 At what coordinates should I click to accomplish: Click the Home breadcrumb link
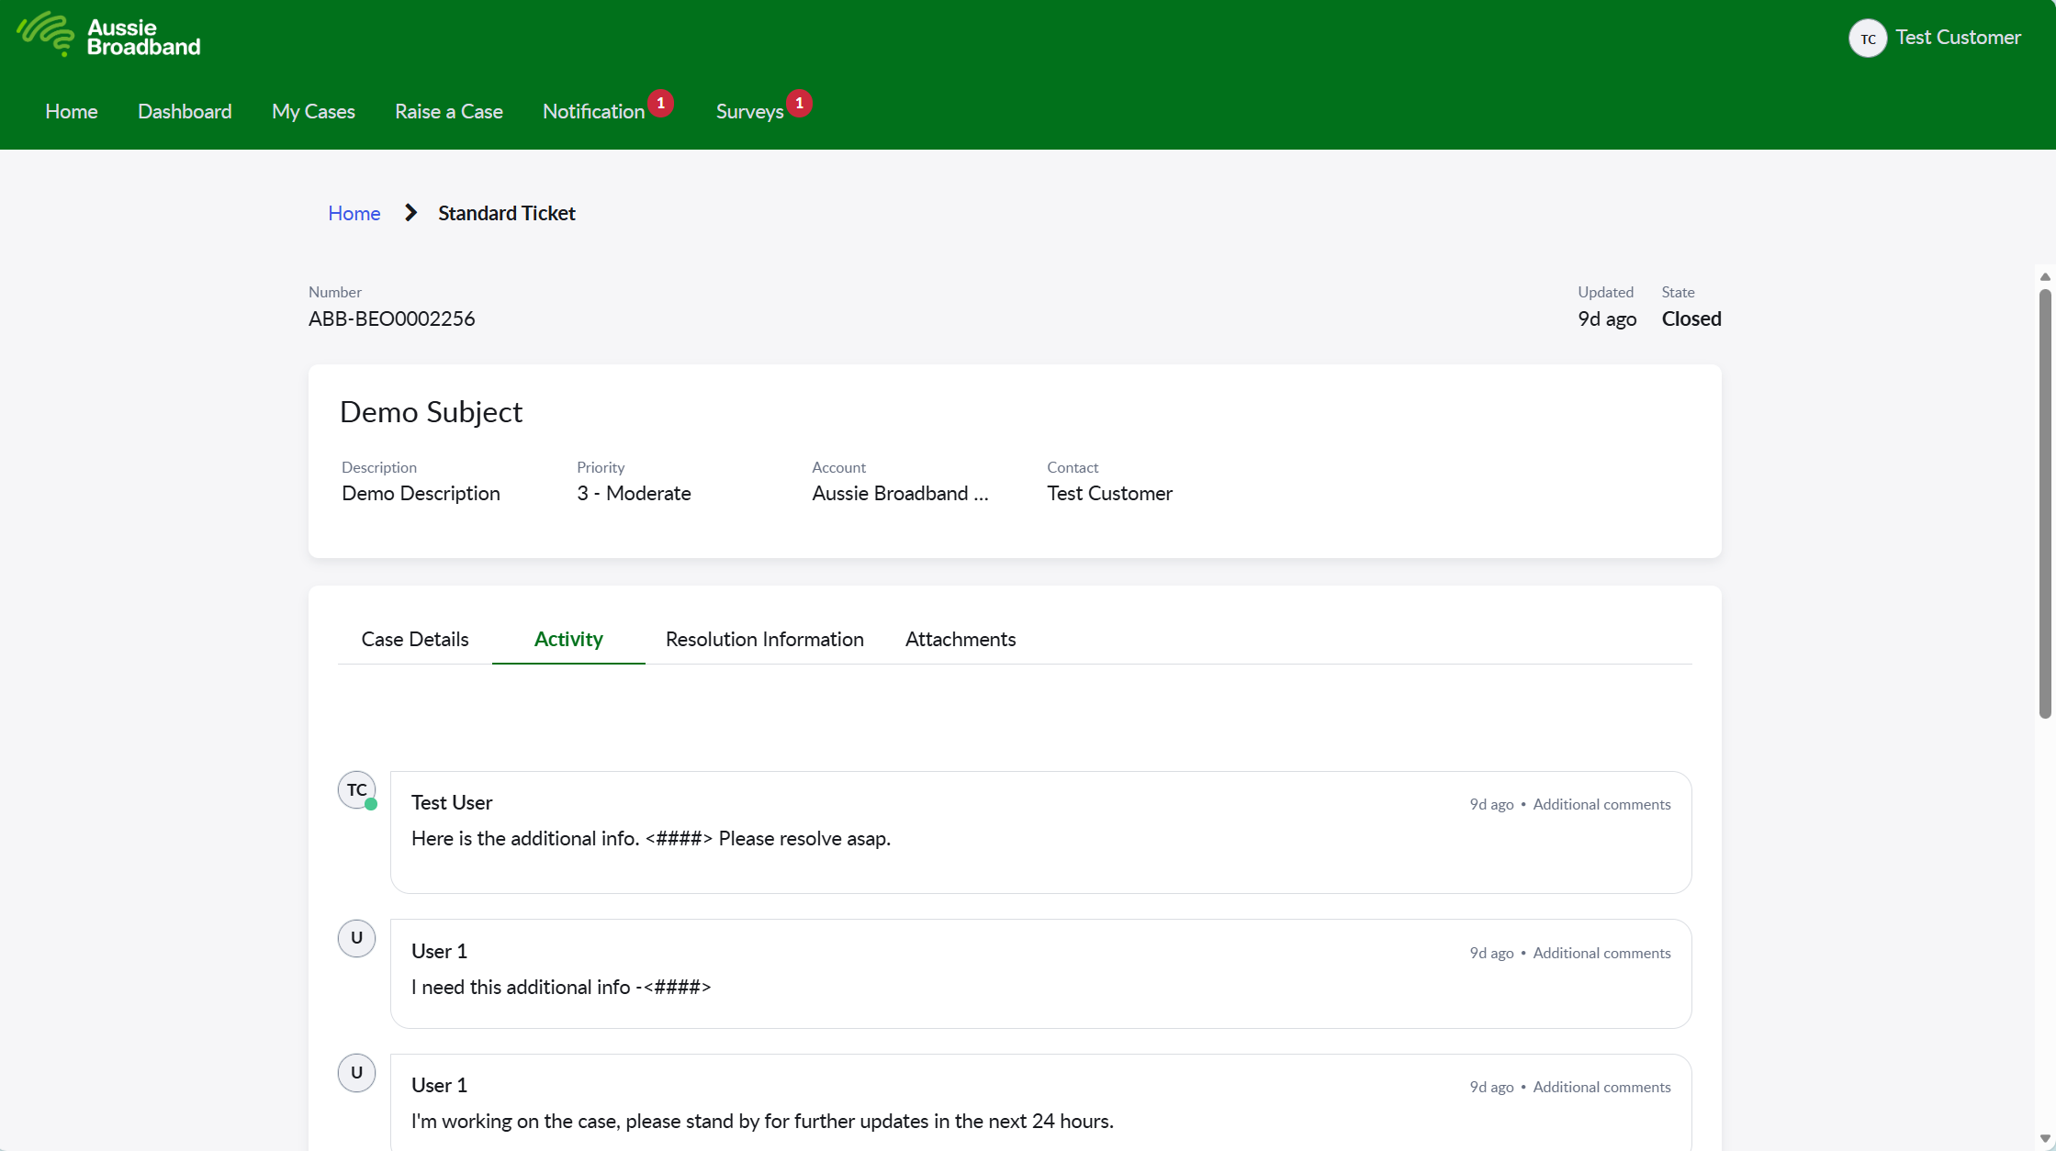pyautogui.click(x=354, y=213)
